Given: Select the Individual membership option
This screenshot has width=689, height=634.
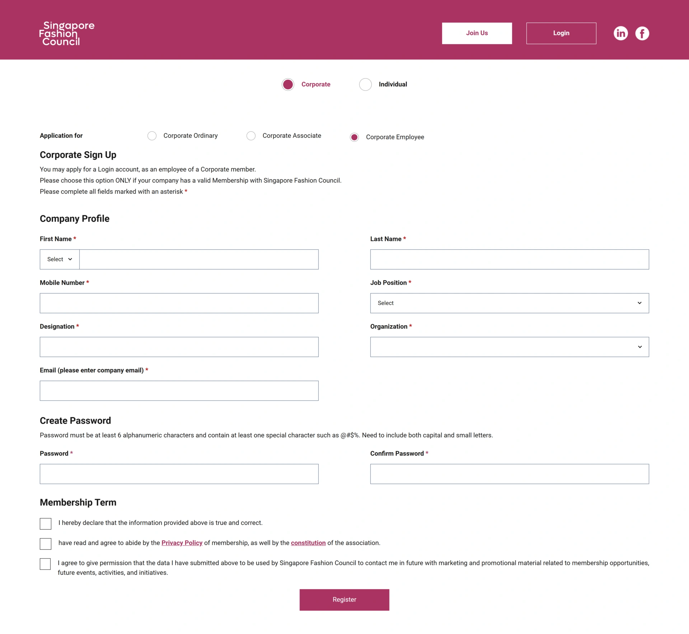Looking at the screenshot, I should (x=365, y=85).
